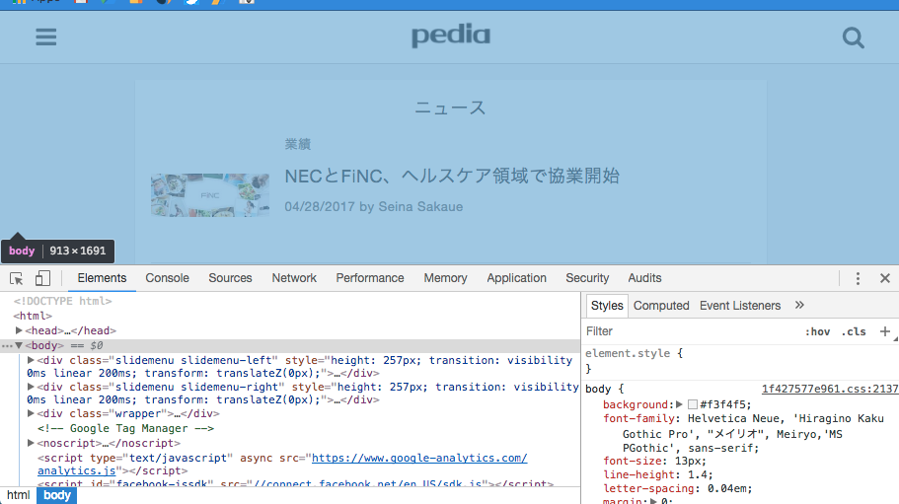Toggle the .cls class editor button

[854, 331]
